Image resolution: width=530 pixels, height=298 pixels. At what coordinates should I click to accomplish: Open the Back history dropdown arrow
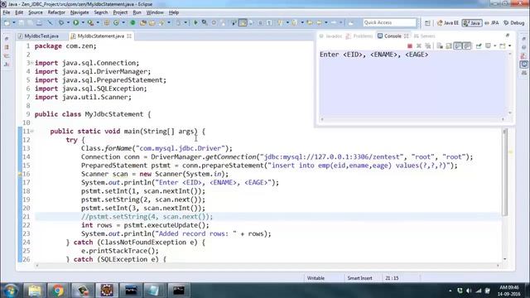coord(326,22)
